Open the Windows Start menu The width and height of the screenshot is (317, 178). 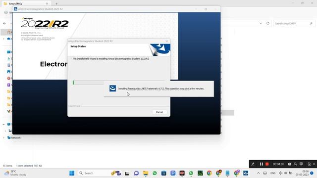72,173
